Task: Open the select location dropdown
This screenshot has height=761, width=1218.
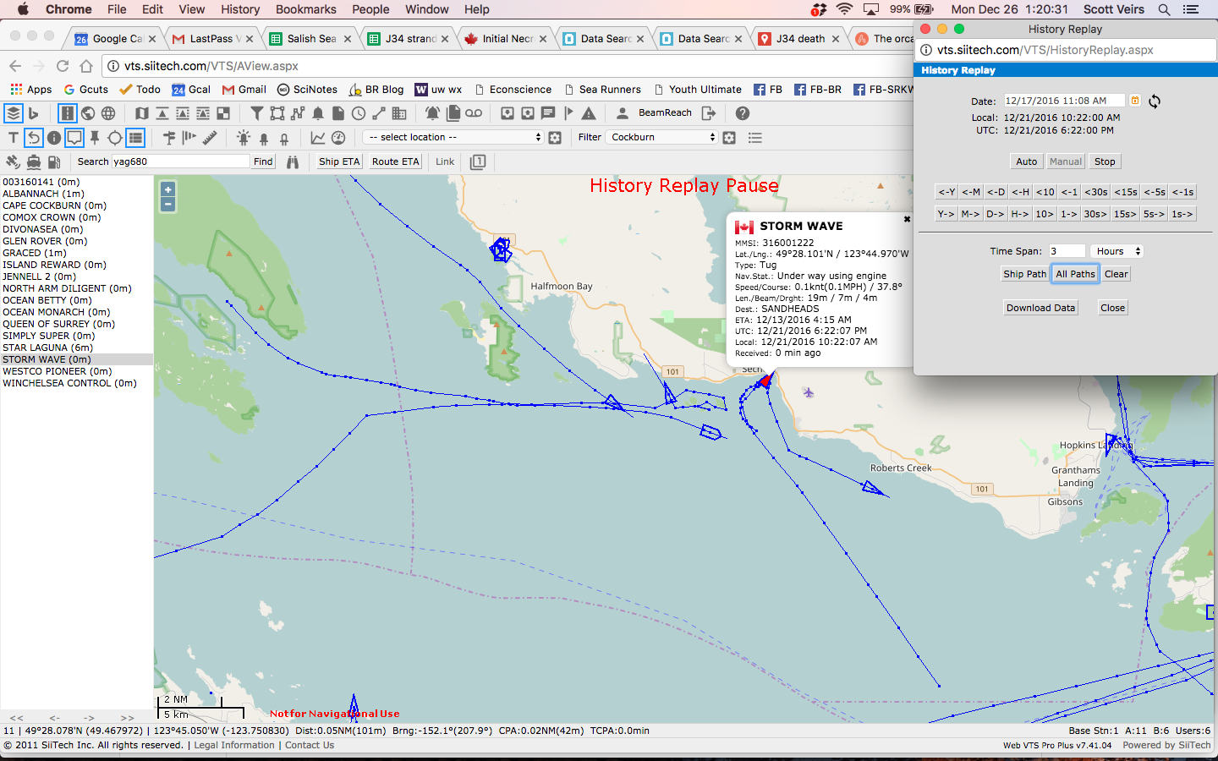Action: [x=454, y=137]
